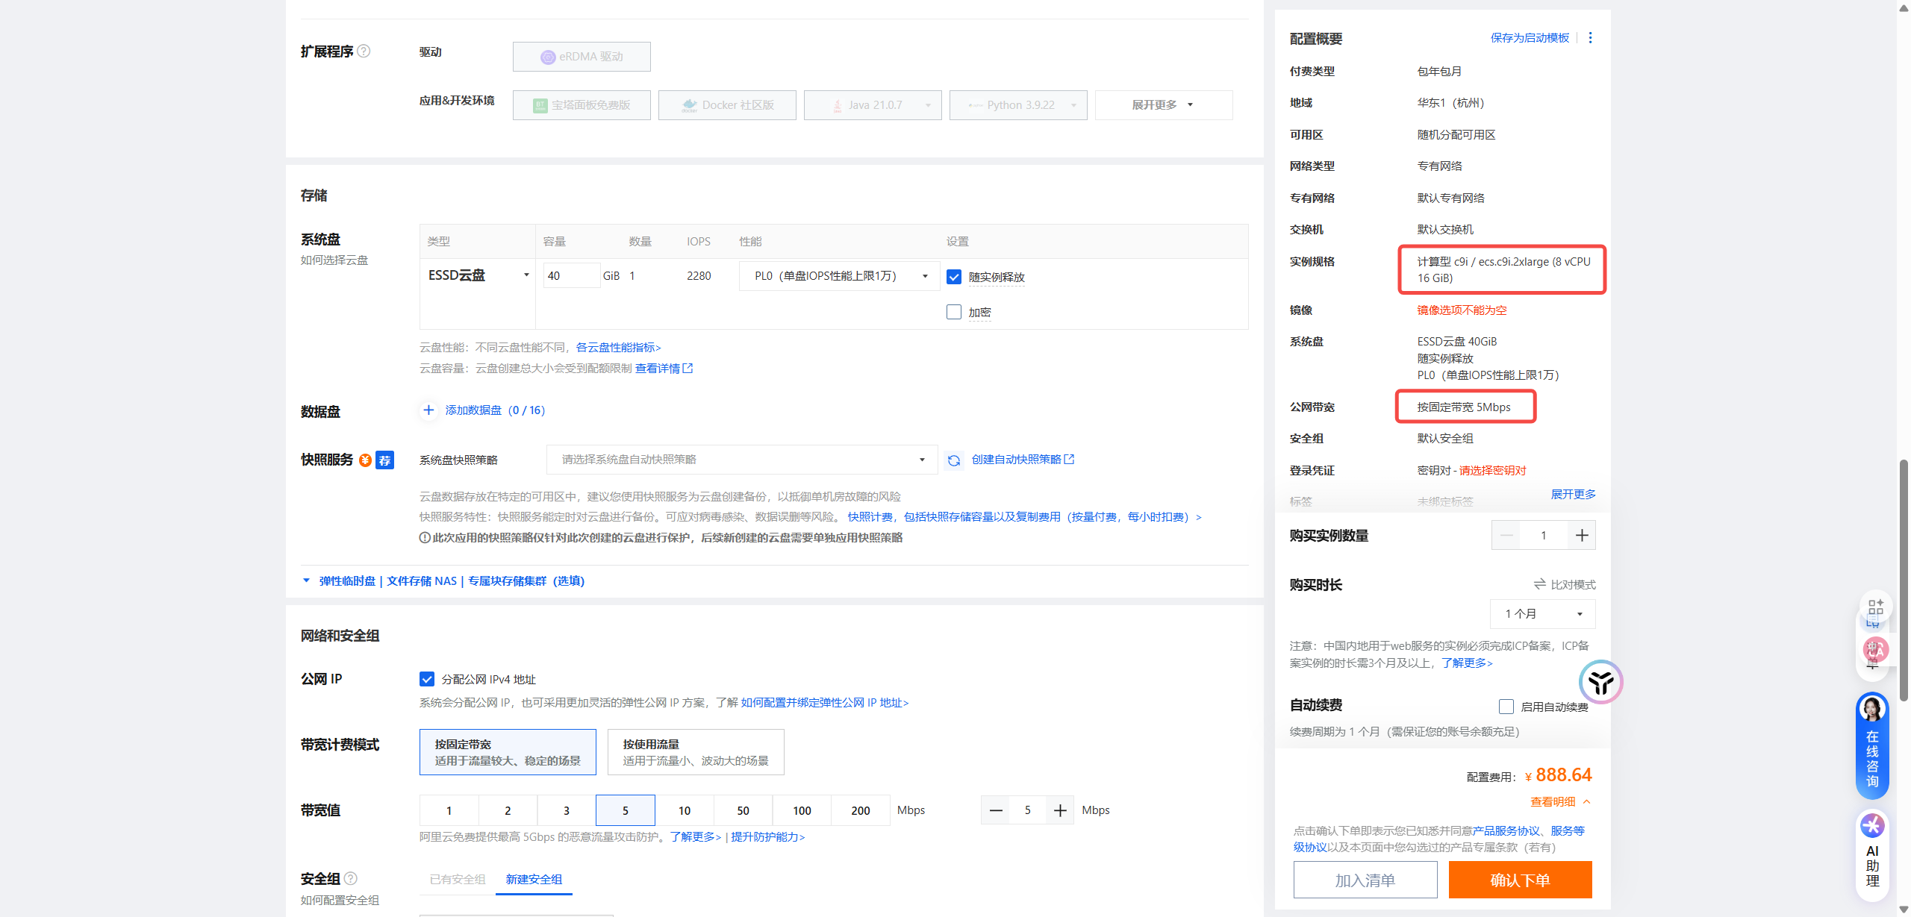
Task: Open the three-dot menu in 配置概要
Action: (x=1590, y=38)
